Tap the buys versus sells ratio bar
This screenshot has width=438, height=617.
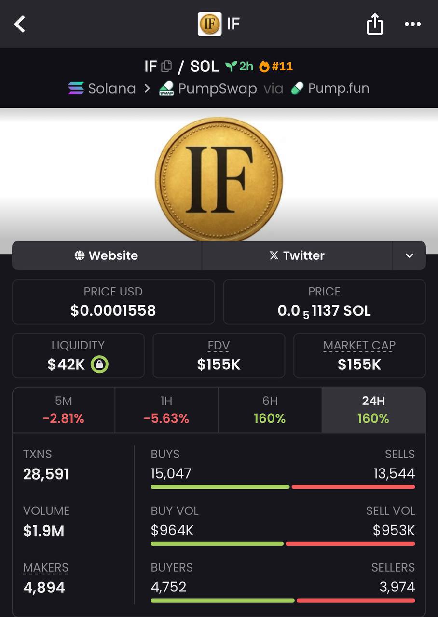(x=283, y=487)
